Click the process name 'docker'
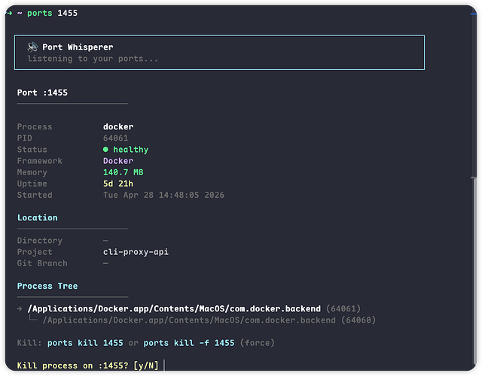The image size is (482, 376). point(118,127)
